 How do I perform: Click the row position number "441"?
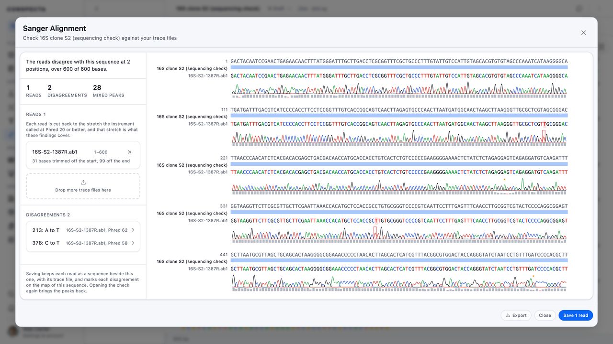click(x=224, y=255)
